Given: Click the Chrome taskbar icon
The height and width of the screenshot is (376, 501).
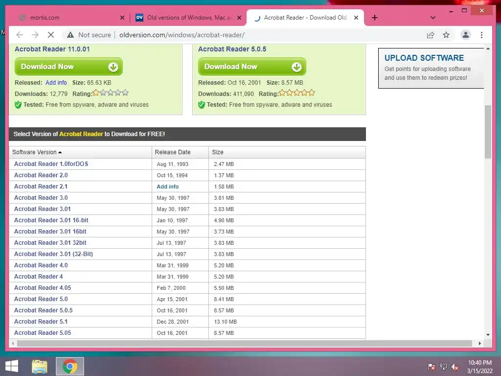Looking at the screenshot, I should coord(69,366).
